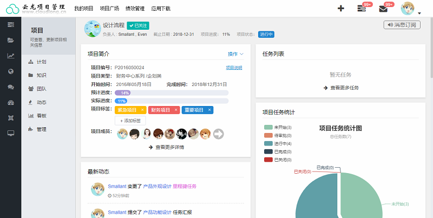The width and height of the screenshot is (433, 218).
Task: Click the page vertical scrollbar
Action: 431,47
